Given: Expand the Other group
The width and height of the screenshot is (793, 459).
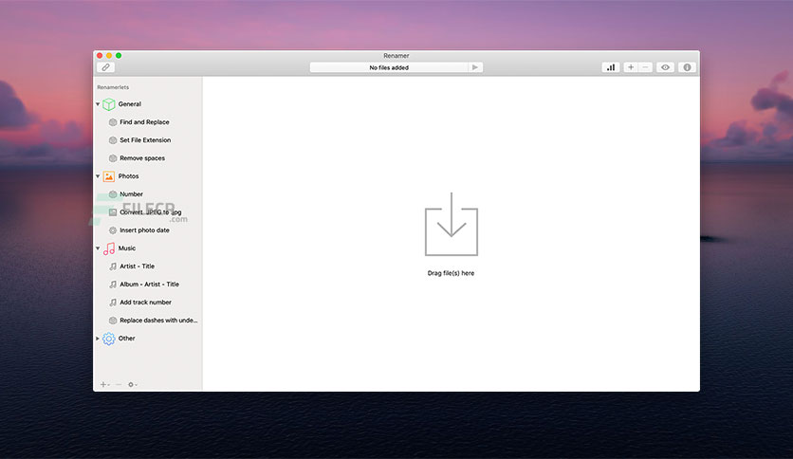Looking at the screenshot, I should 98,339.
